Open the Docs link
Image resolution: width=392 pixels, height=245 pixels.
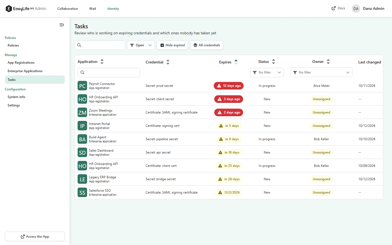[338, 8]
